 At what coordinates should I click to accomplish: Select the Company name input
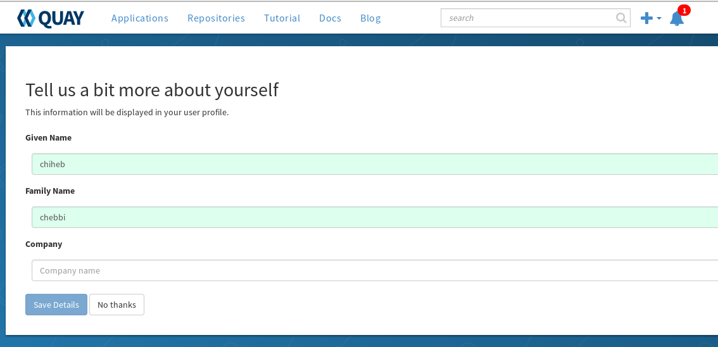click(x=375, y=270)
